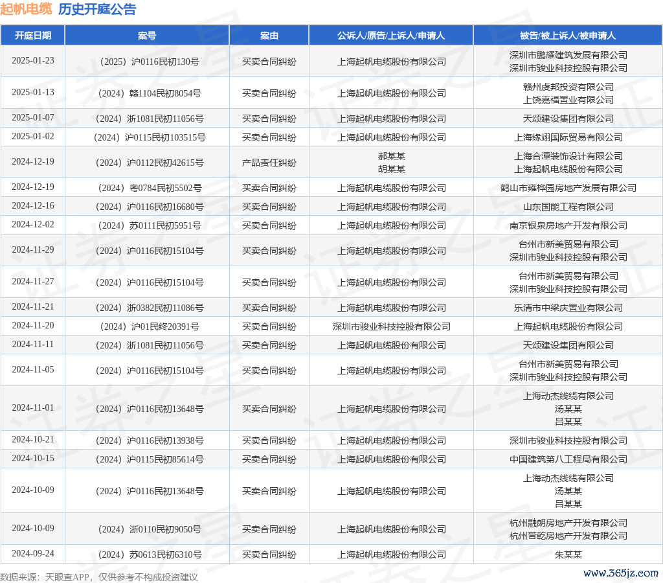
Task: Click the date cell 2024-10-15
Action: click(x=33, y=458)
